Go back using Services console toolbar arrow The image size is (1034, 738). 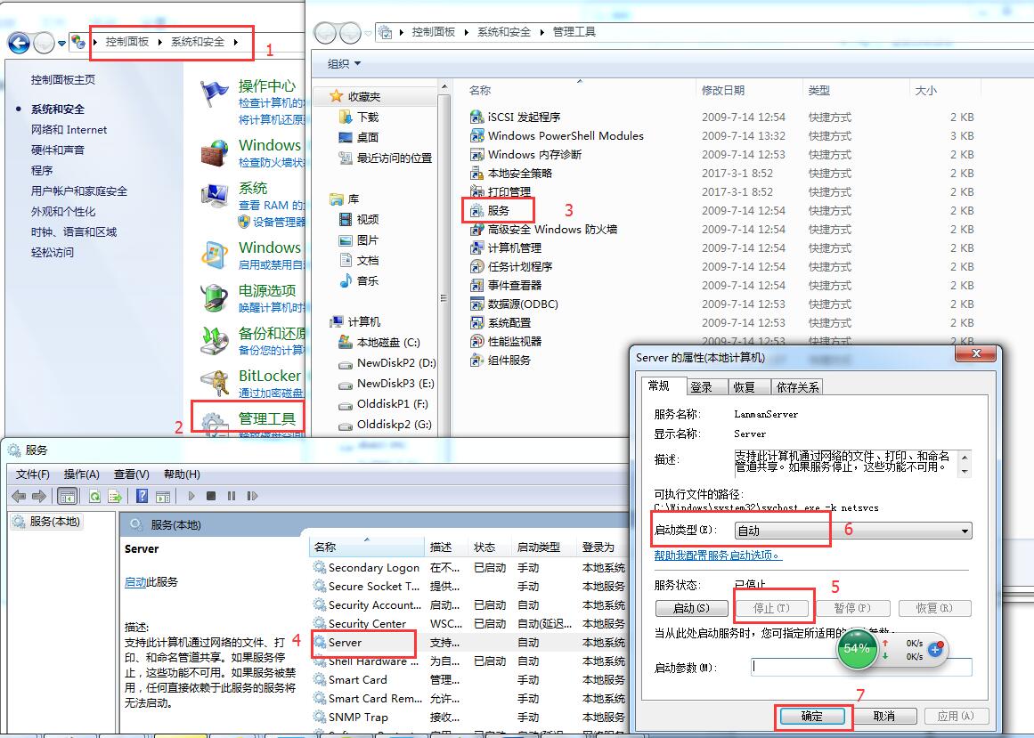pyautogui.click(x=19, y=496)
